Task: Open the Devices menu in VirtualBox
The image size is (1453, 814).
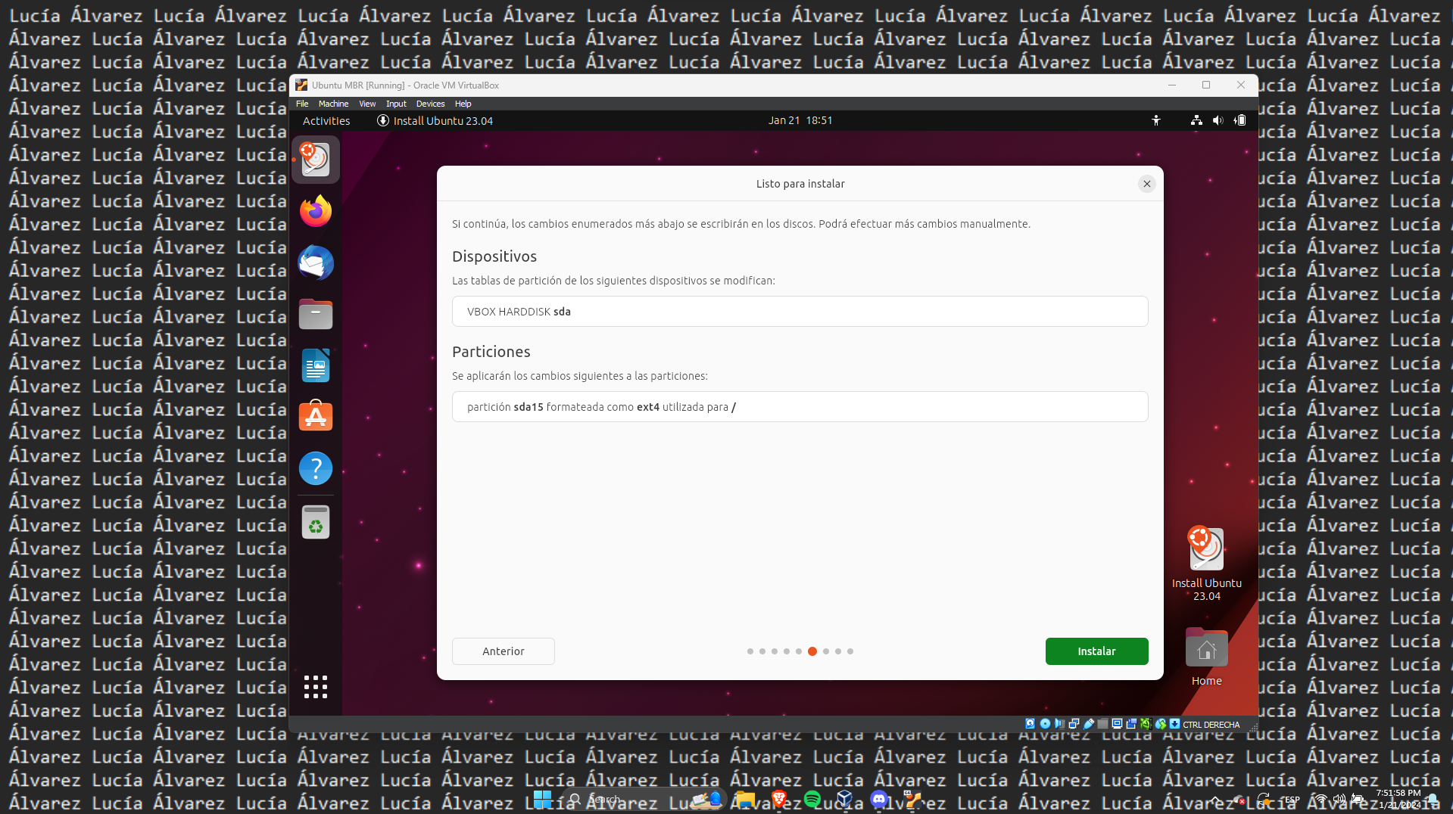Action: pyautogui.click(x=430, y=104)
